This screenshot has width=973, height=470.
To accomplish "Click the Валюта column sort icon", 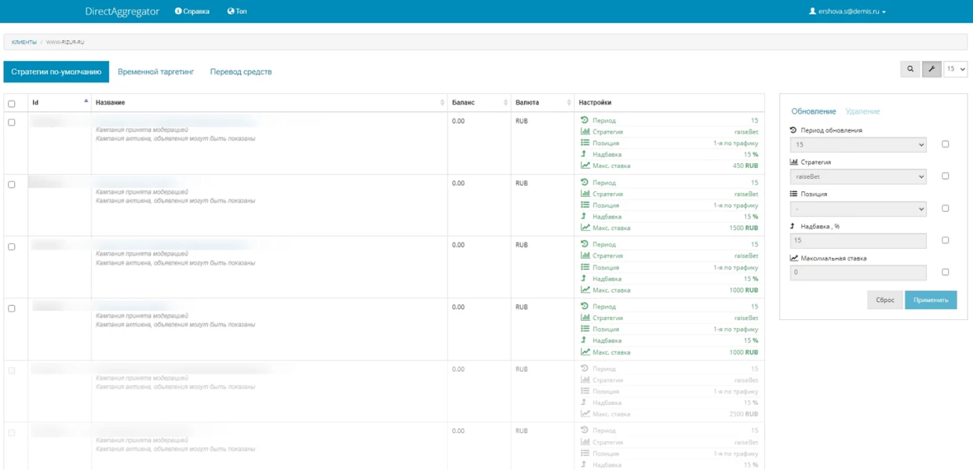I will [569, 103].
